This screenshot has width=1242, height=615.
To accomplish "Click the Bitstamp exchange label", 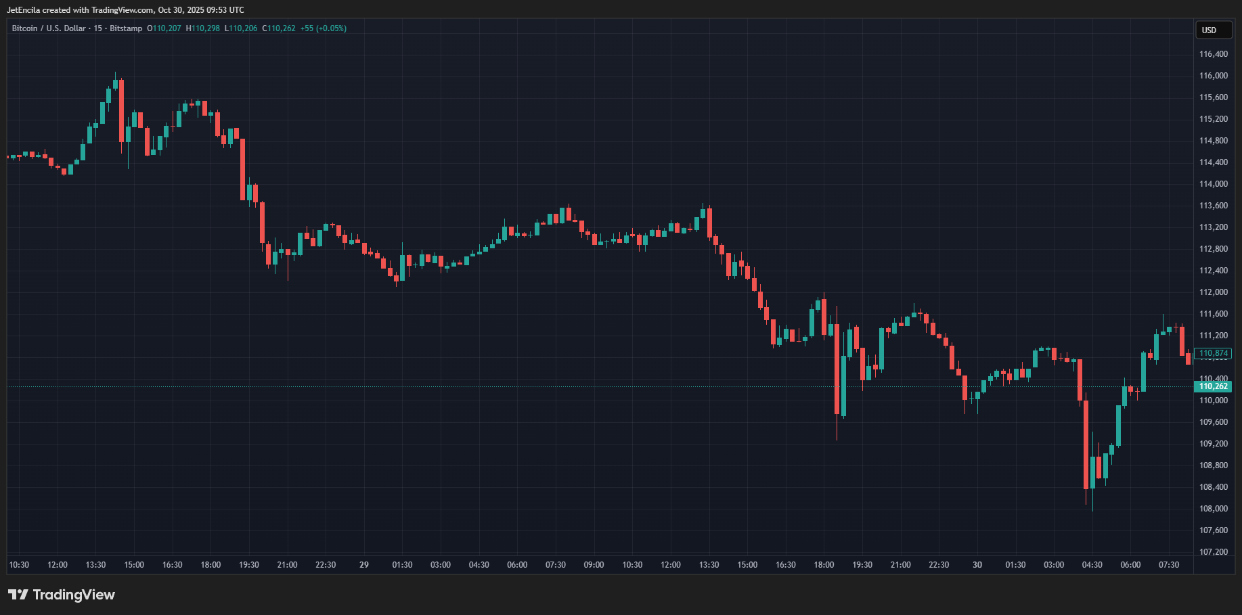I will point(126,28).
